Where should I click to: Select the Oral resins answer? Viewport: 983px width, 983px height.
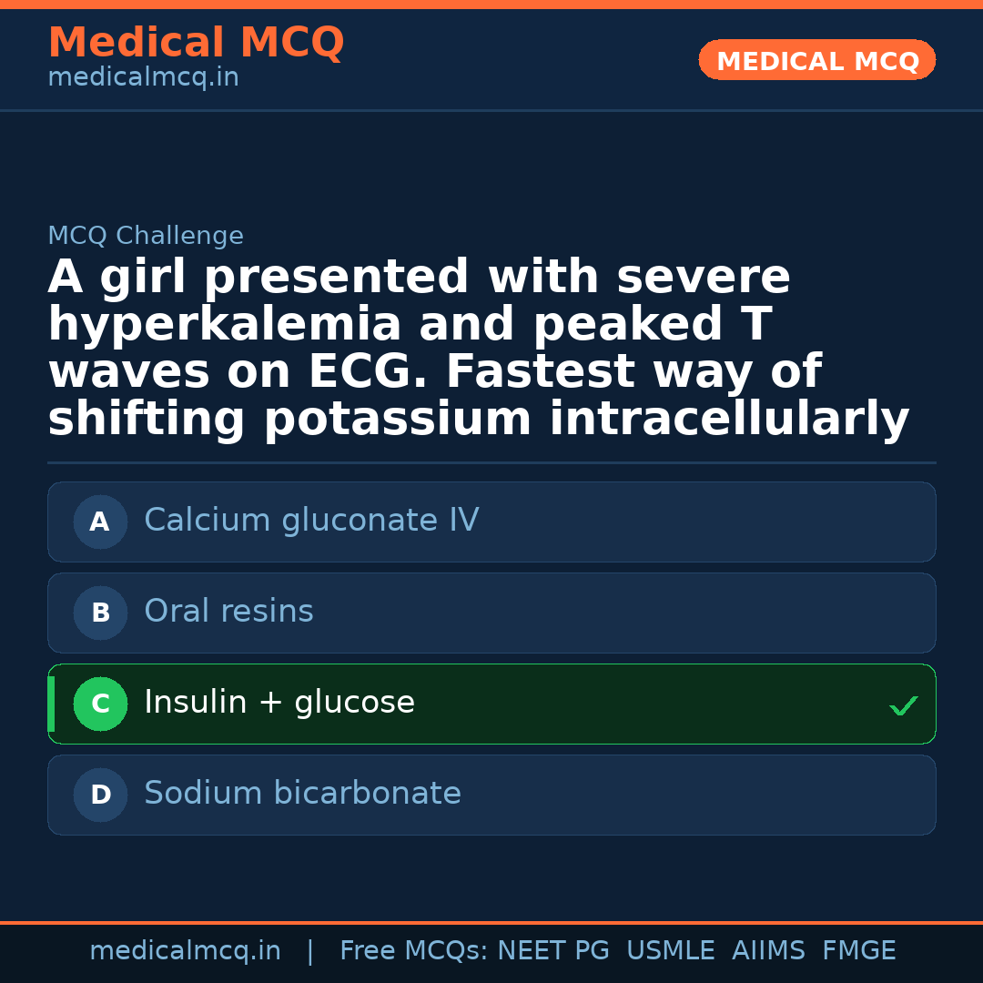coord(228,612)
